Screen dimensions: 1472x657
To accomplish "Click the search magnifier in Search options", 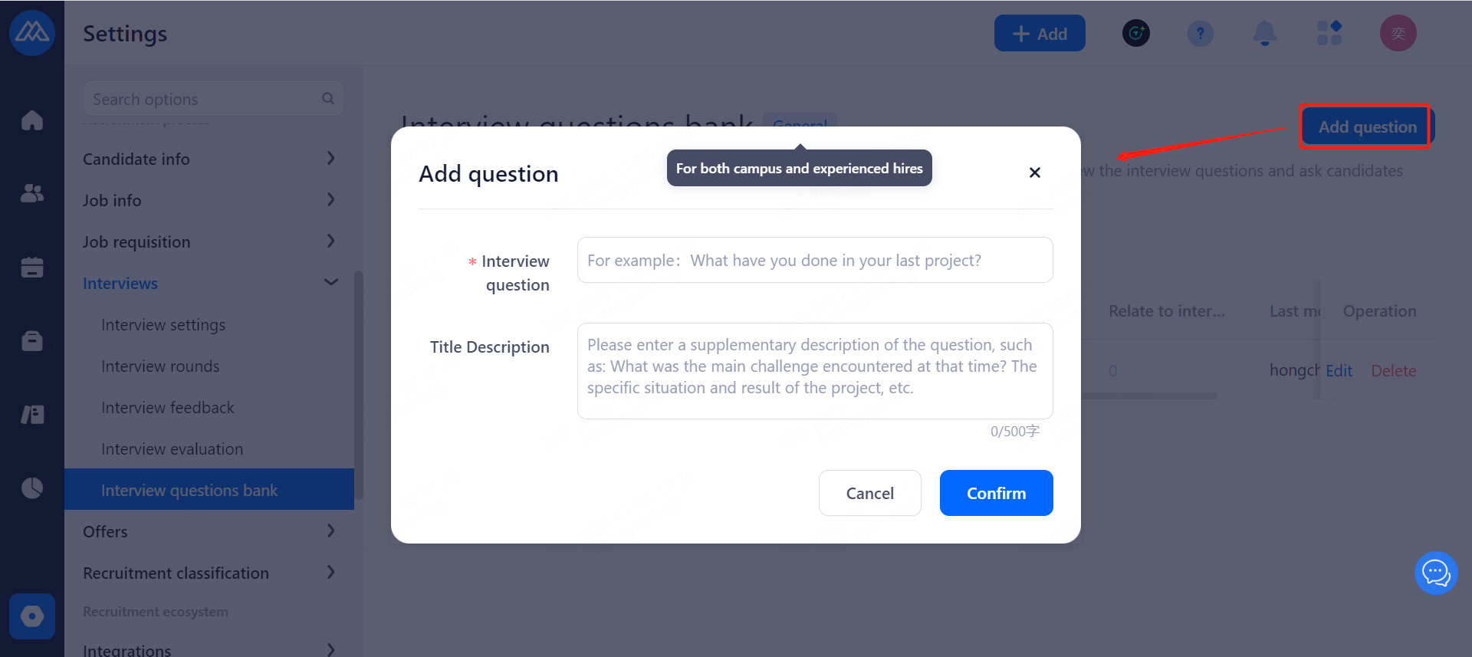I will 328,99.
